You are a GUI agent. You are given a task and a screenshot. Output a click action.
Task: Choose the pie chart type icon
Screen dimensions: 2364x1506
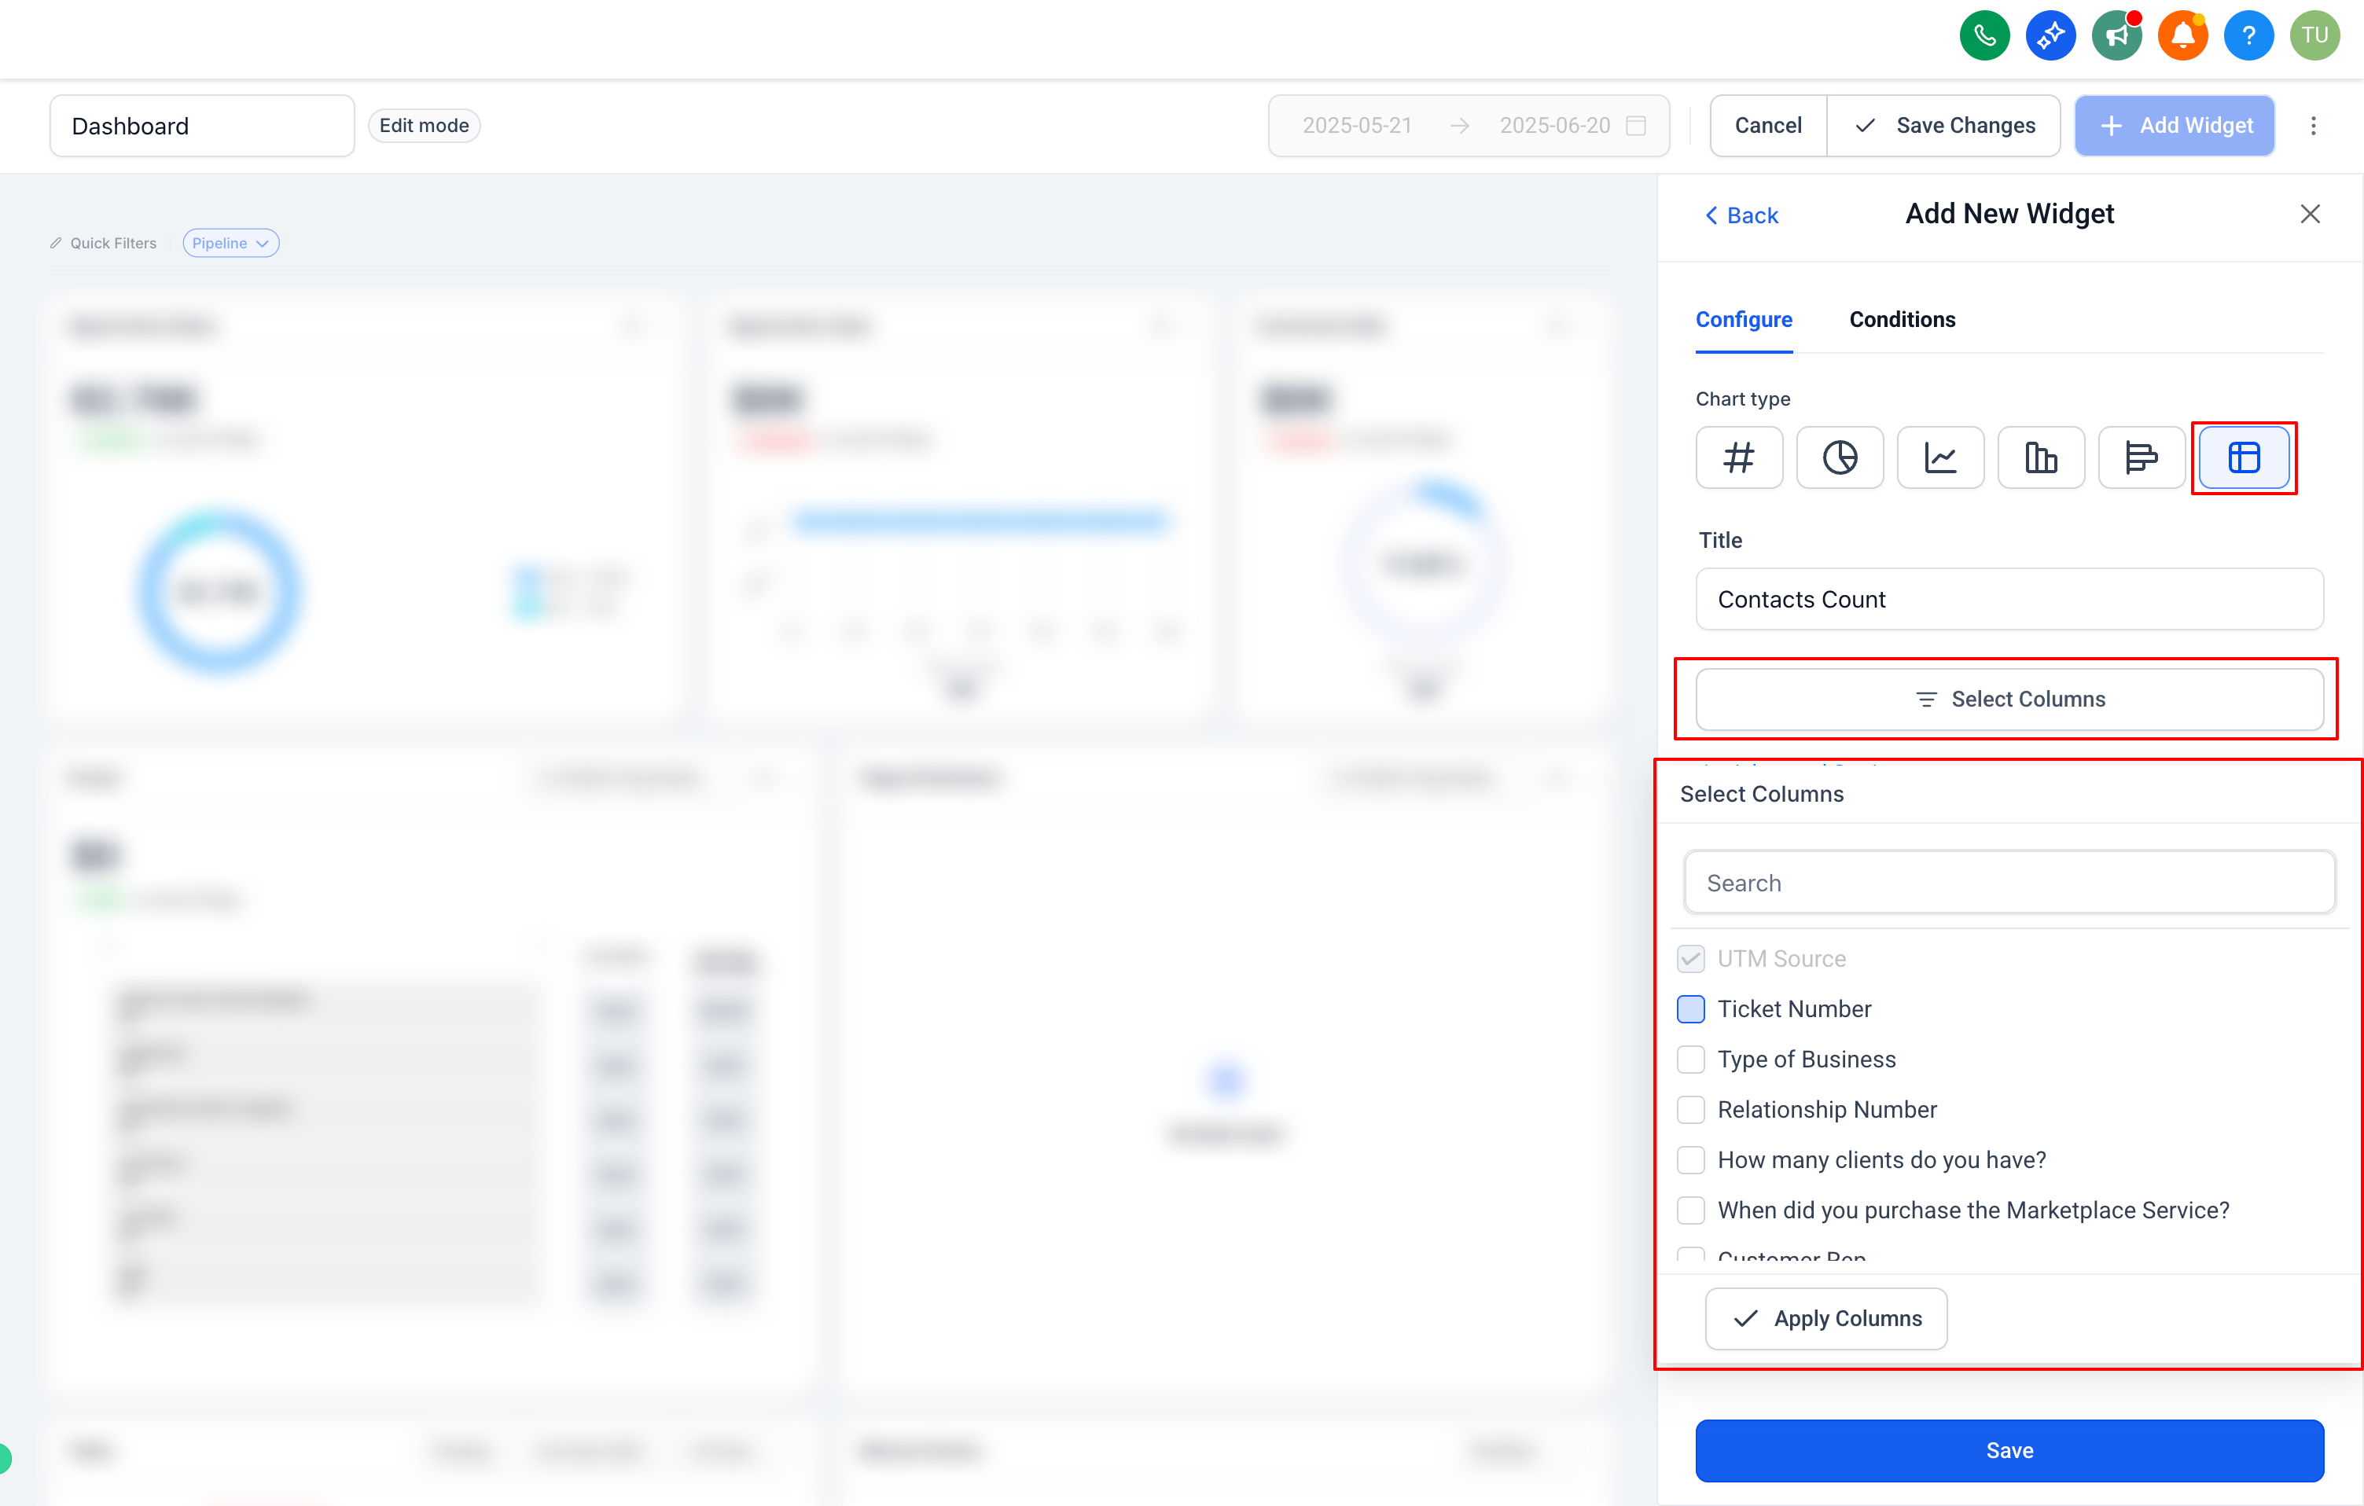tap(1840, 457)
